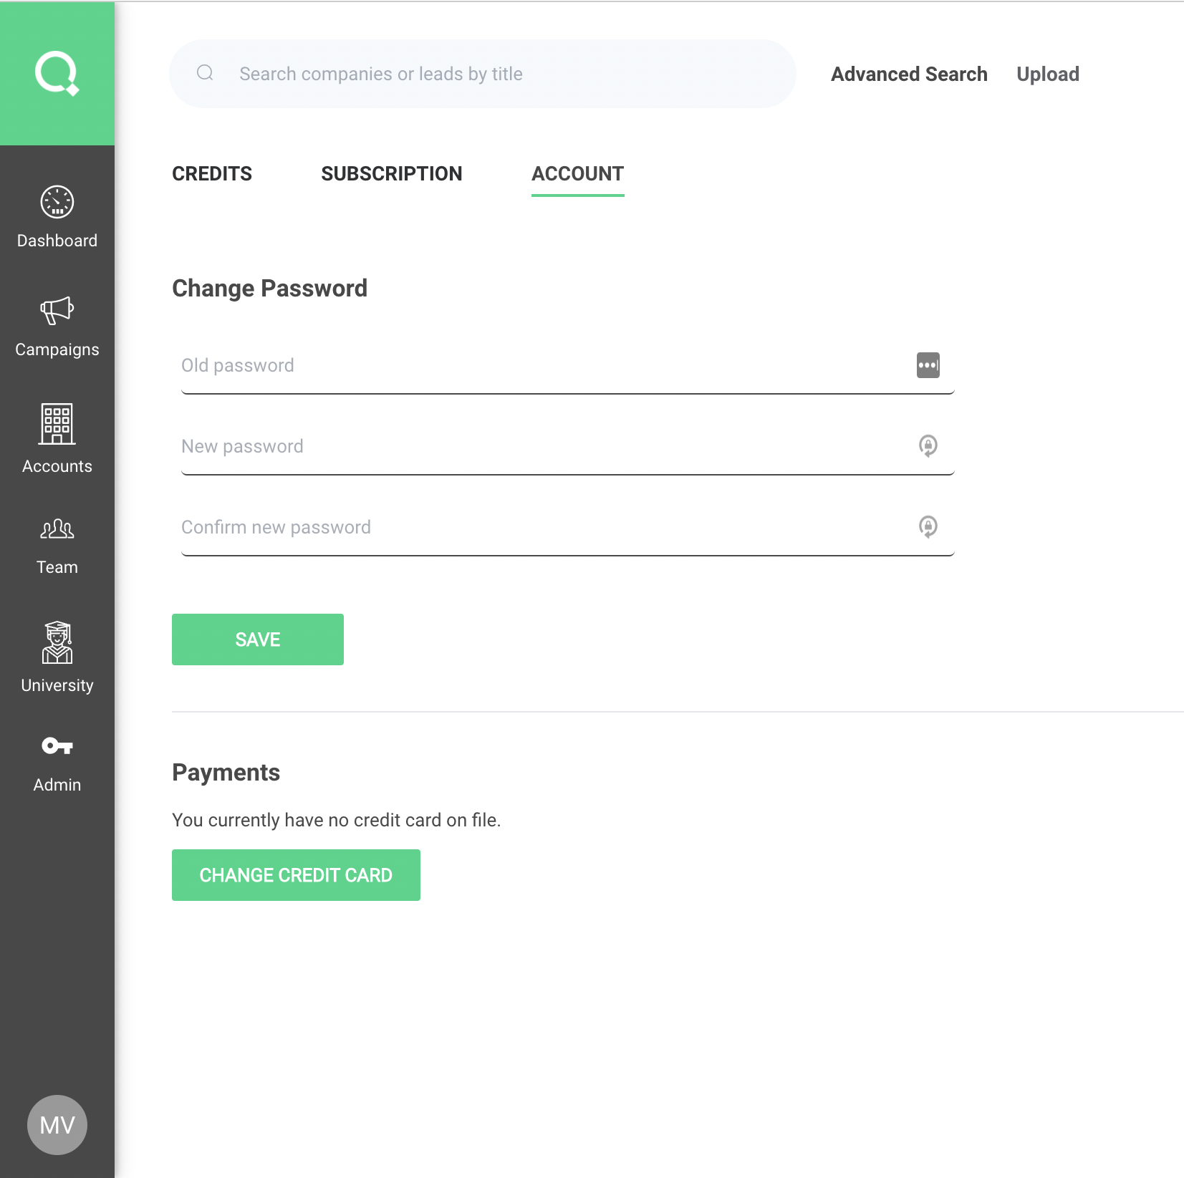Image resolution: width=1184 pixels, height=1178 pixels.
Task: Switch to the Credits tab
Action: click(x=212, y=174)
